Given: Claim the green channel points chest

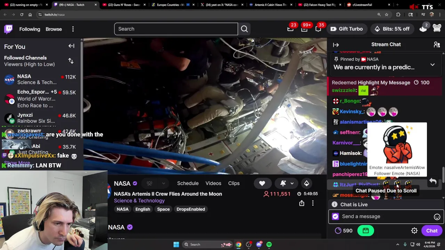Looking at the screenshot, I should pos(365,231).
